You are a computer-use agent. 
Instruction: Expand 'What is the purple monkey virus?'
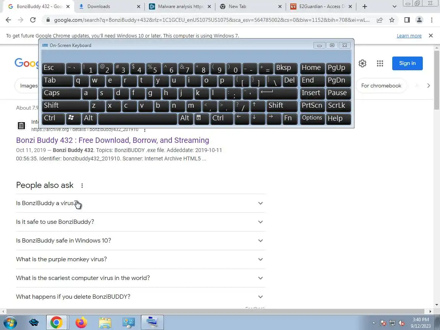(x=140, y=259)
